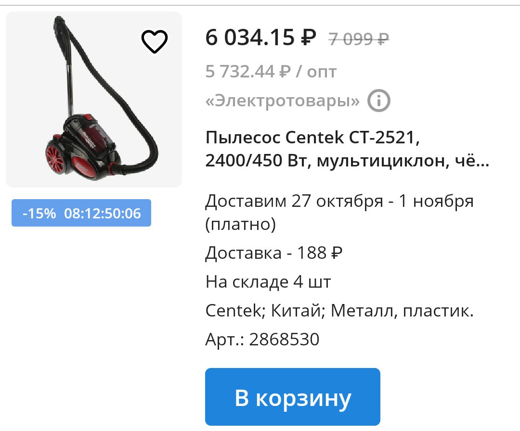The width and height of the screenshot is (520, 431).
Task: Click the crossed-out old price 7 099 ₽
Action: tap(359, 39)
